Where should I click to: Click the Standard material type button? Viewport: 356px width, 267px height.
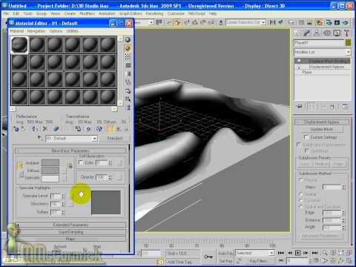point(115,138)
